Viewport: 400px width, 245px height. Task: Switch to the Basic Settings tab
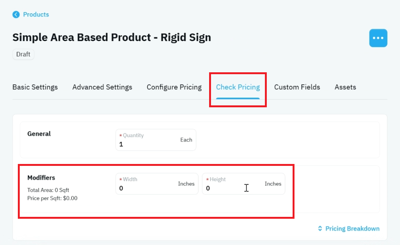pos(35,87)
